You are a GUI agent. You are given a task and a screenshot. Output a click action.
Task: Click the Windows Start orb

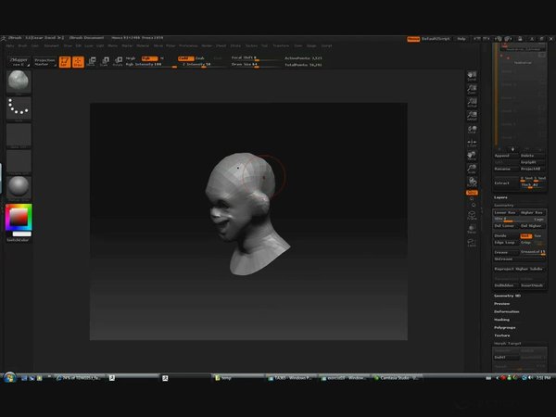pos(9,378)
